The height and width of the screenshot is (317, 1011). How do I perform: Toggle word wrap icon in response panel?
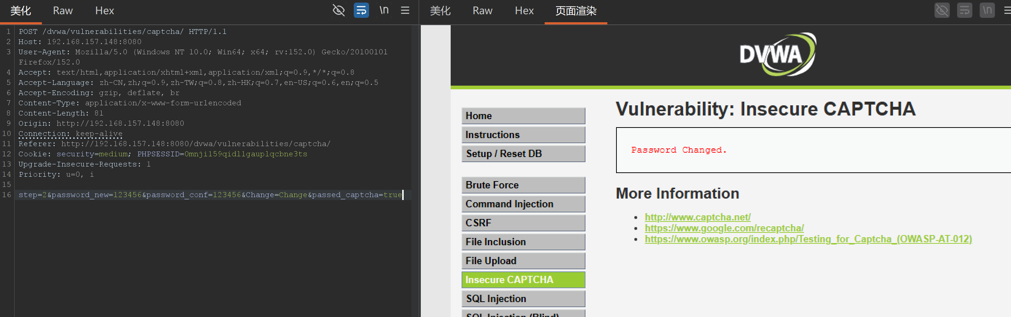click(x=965, y=10)
